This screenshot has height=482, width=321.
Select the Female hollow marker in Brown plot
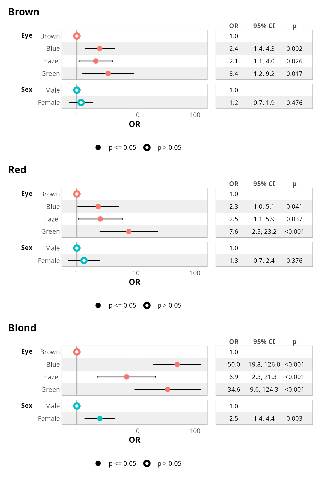pyautogui.click(x=81, y=103)
